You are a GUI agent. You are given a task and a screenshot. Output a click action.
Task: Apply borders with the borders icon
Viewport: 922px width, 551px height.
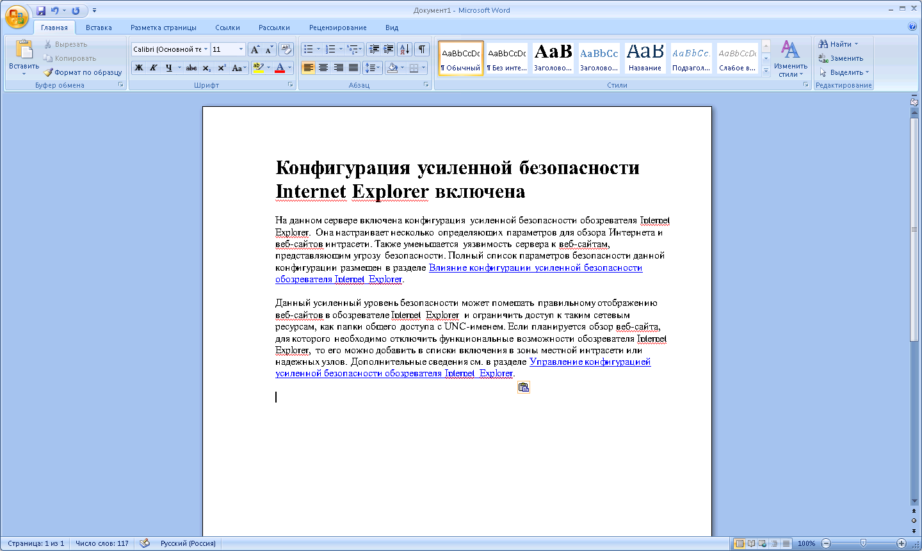(414, 67)
